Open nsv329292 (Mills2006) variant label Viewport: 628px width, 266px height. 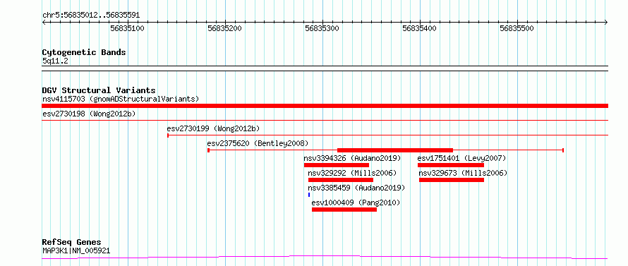[x=352, y=173]
